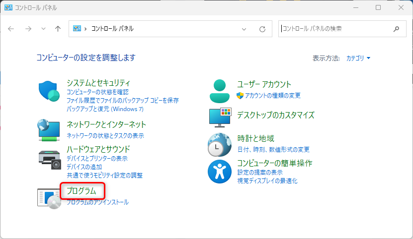Open the recent locations chevron dropdown
The image size is (413, 239).
[x=43, y=29]
